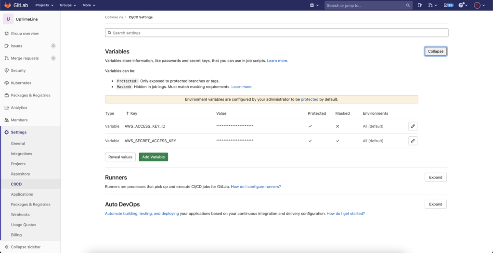Select Packages & Registries under Settings
Image resolution: width=493 pixels, height=253 pixels.
30,205
